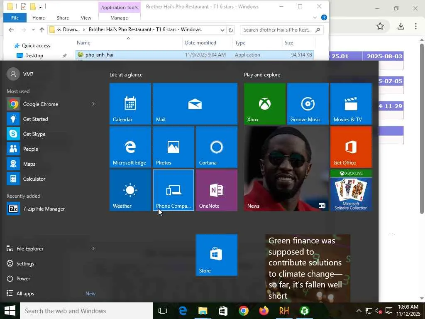425x319 pixels.
Task: Open the Weather tile
Action: pos(130,190)
